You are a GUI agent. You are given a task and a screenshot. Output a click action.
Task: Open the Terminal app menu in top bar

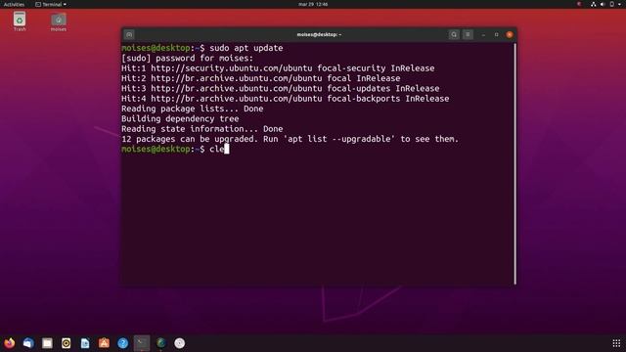coord(51,4)
